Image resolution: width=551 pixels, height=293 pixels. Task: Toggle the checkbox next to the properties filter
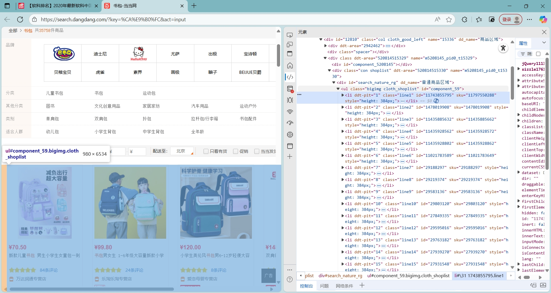tap(538, 54)
